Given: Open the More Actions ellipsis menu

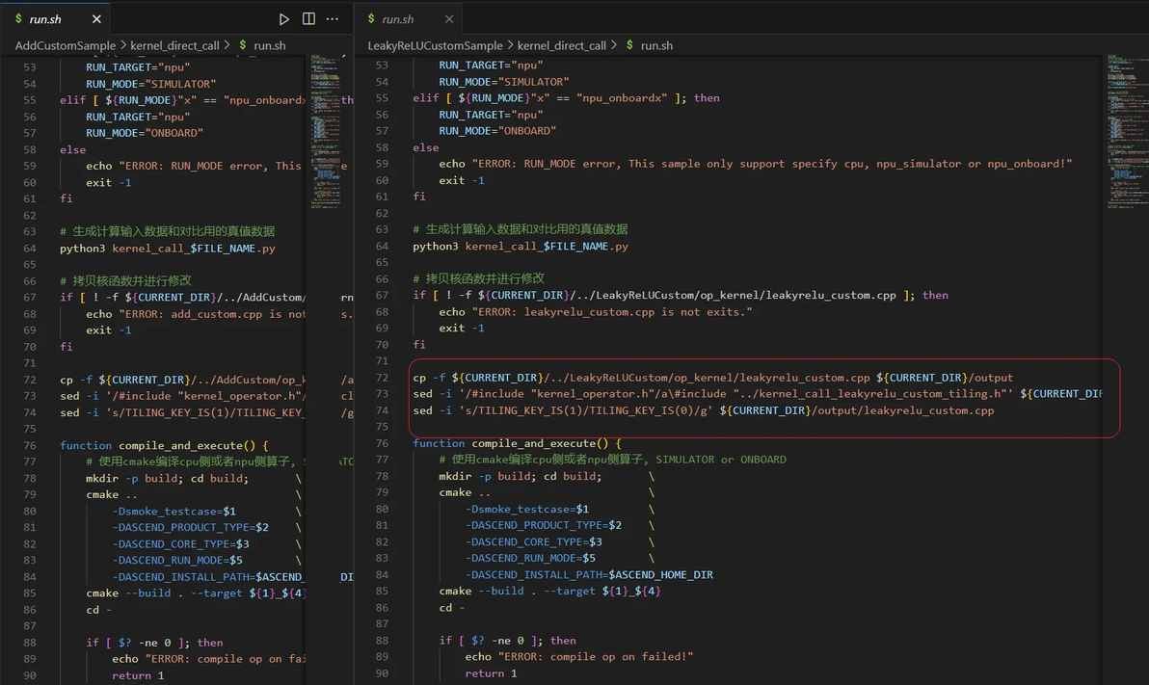Looking at the screenshot, I should (x=332, y=19).
